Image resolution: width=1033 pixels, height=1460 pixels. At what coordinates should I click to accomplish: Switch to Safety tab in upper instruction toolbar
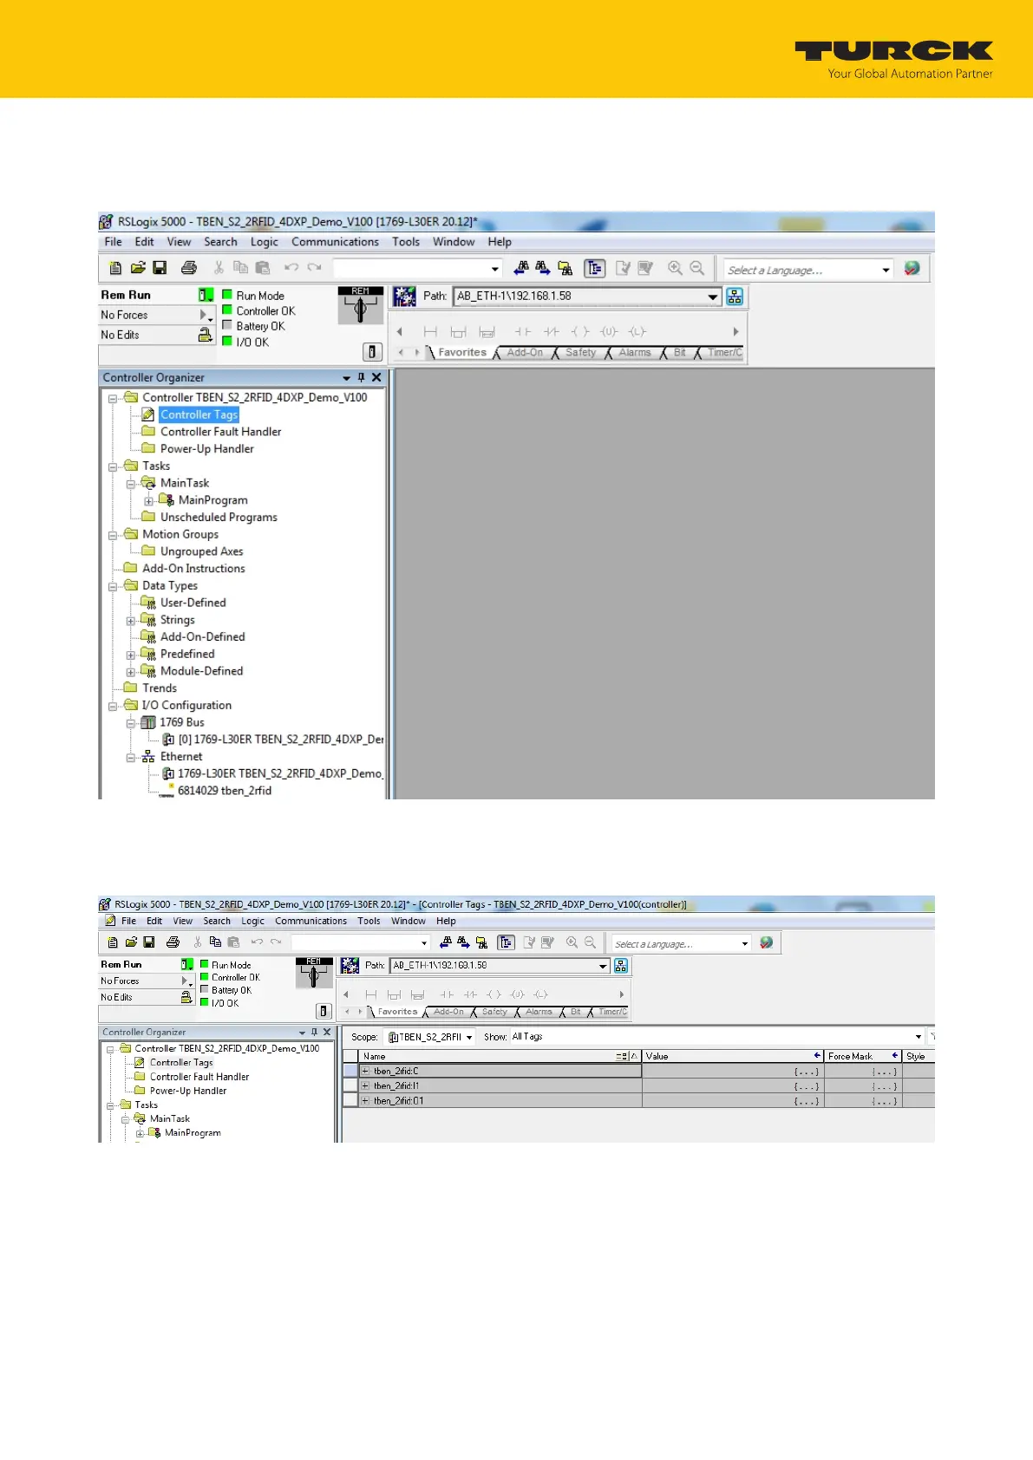click(581, 353)
